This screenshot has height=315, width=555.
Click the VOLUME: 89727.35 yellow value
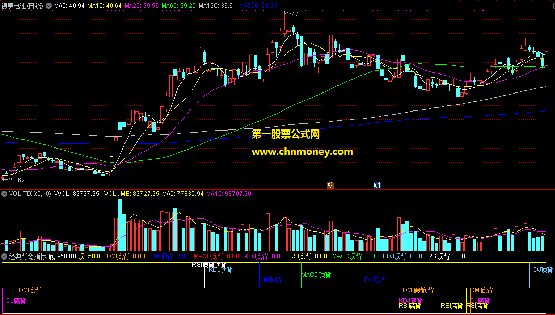tap(132, 193)
